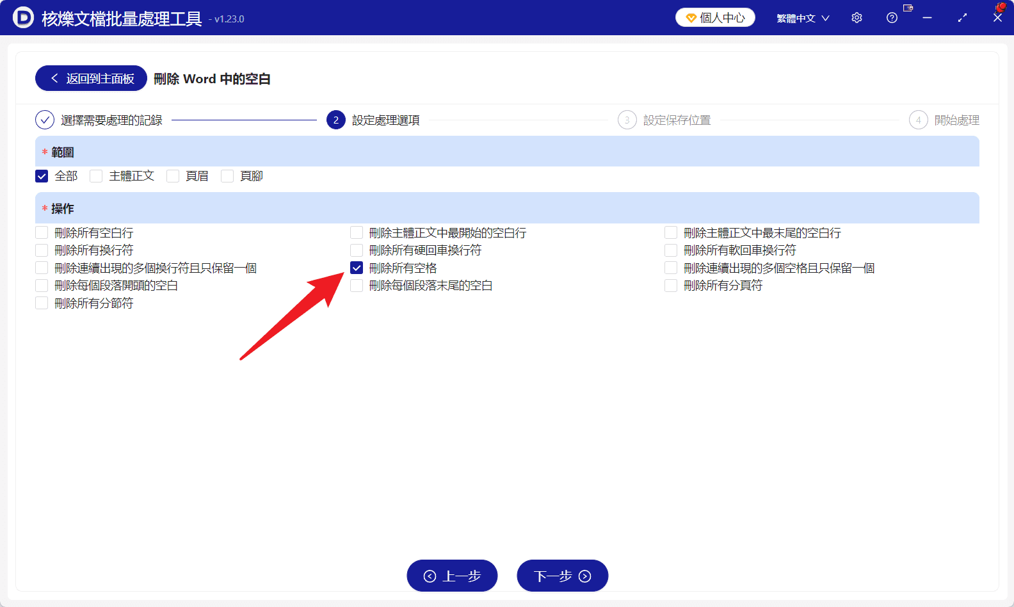Click the app logo icon in title bar
This screenshot has width=1014, height=607.
[x=23, y=17]
